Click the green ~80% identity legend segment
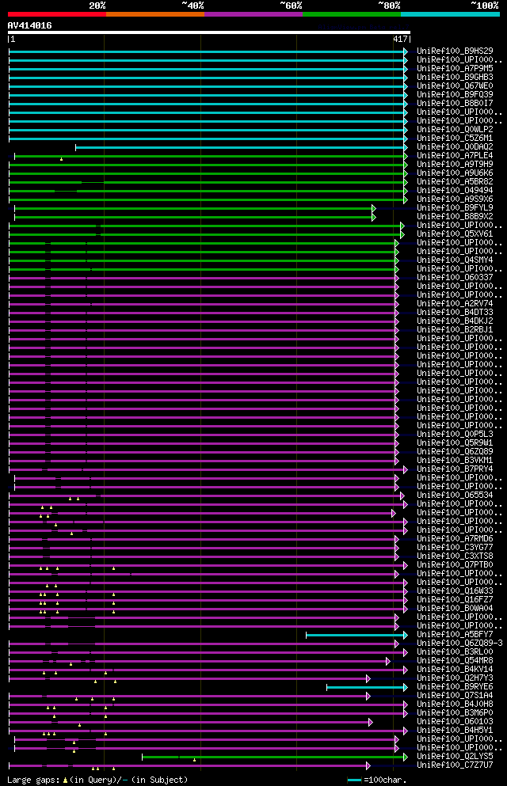Image resolution: width=507 pixels, height=786 pixels. click(352, 14)
